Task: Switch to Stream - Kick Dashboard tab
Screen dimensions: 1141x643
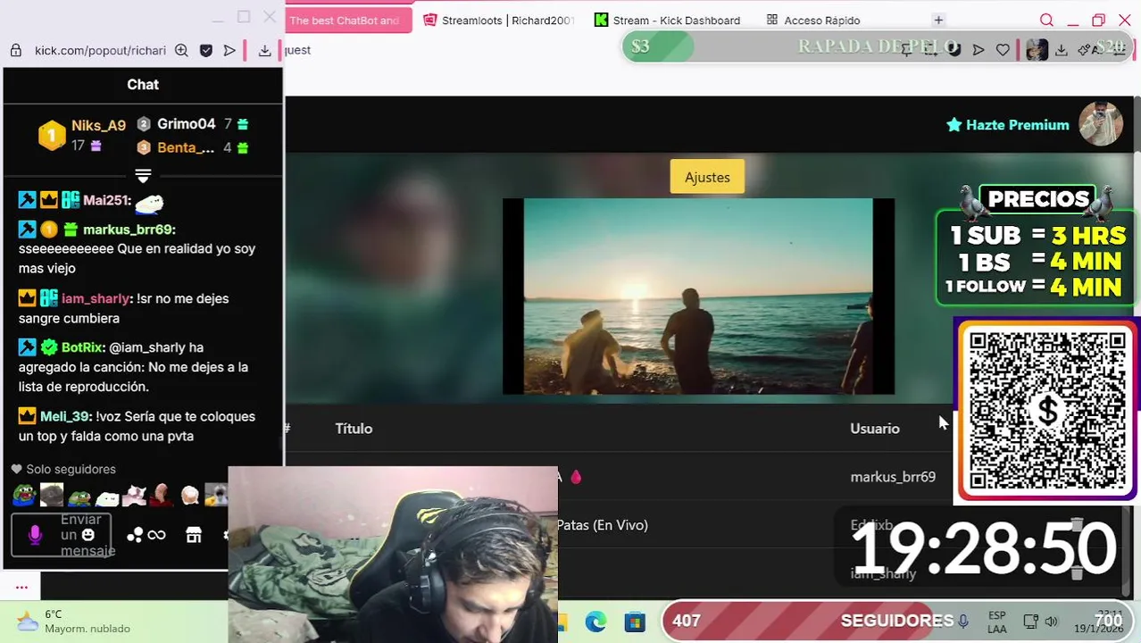Action: 668,20
